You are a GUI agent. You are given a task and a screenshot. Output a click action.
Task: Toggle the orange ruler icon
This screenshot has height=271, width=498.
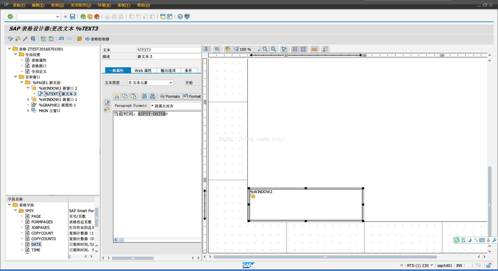pyautogui.click(x=314, y=49)
